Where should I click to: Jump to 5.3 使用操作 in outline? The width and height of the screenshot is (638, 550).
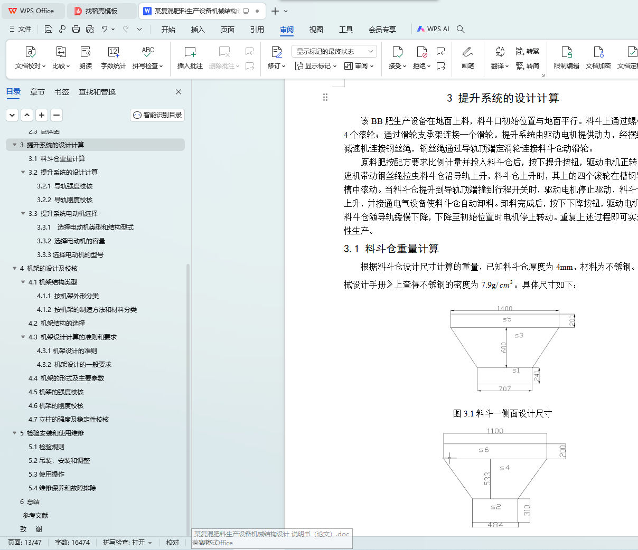(46, 474)
